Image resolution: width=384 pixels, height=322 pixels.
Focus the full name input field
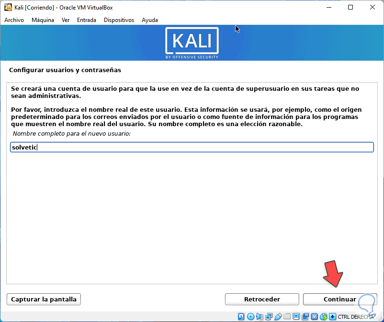point(192,147)
